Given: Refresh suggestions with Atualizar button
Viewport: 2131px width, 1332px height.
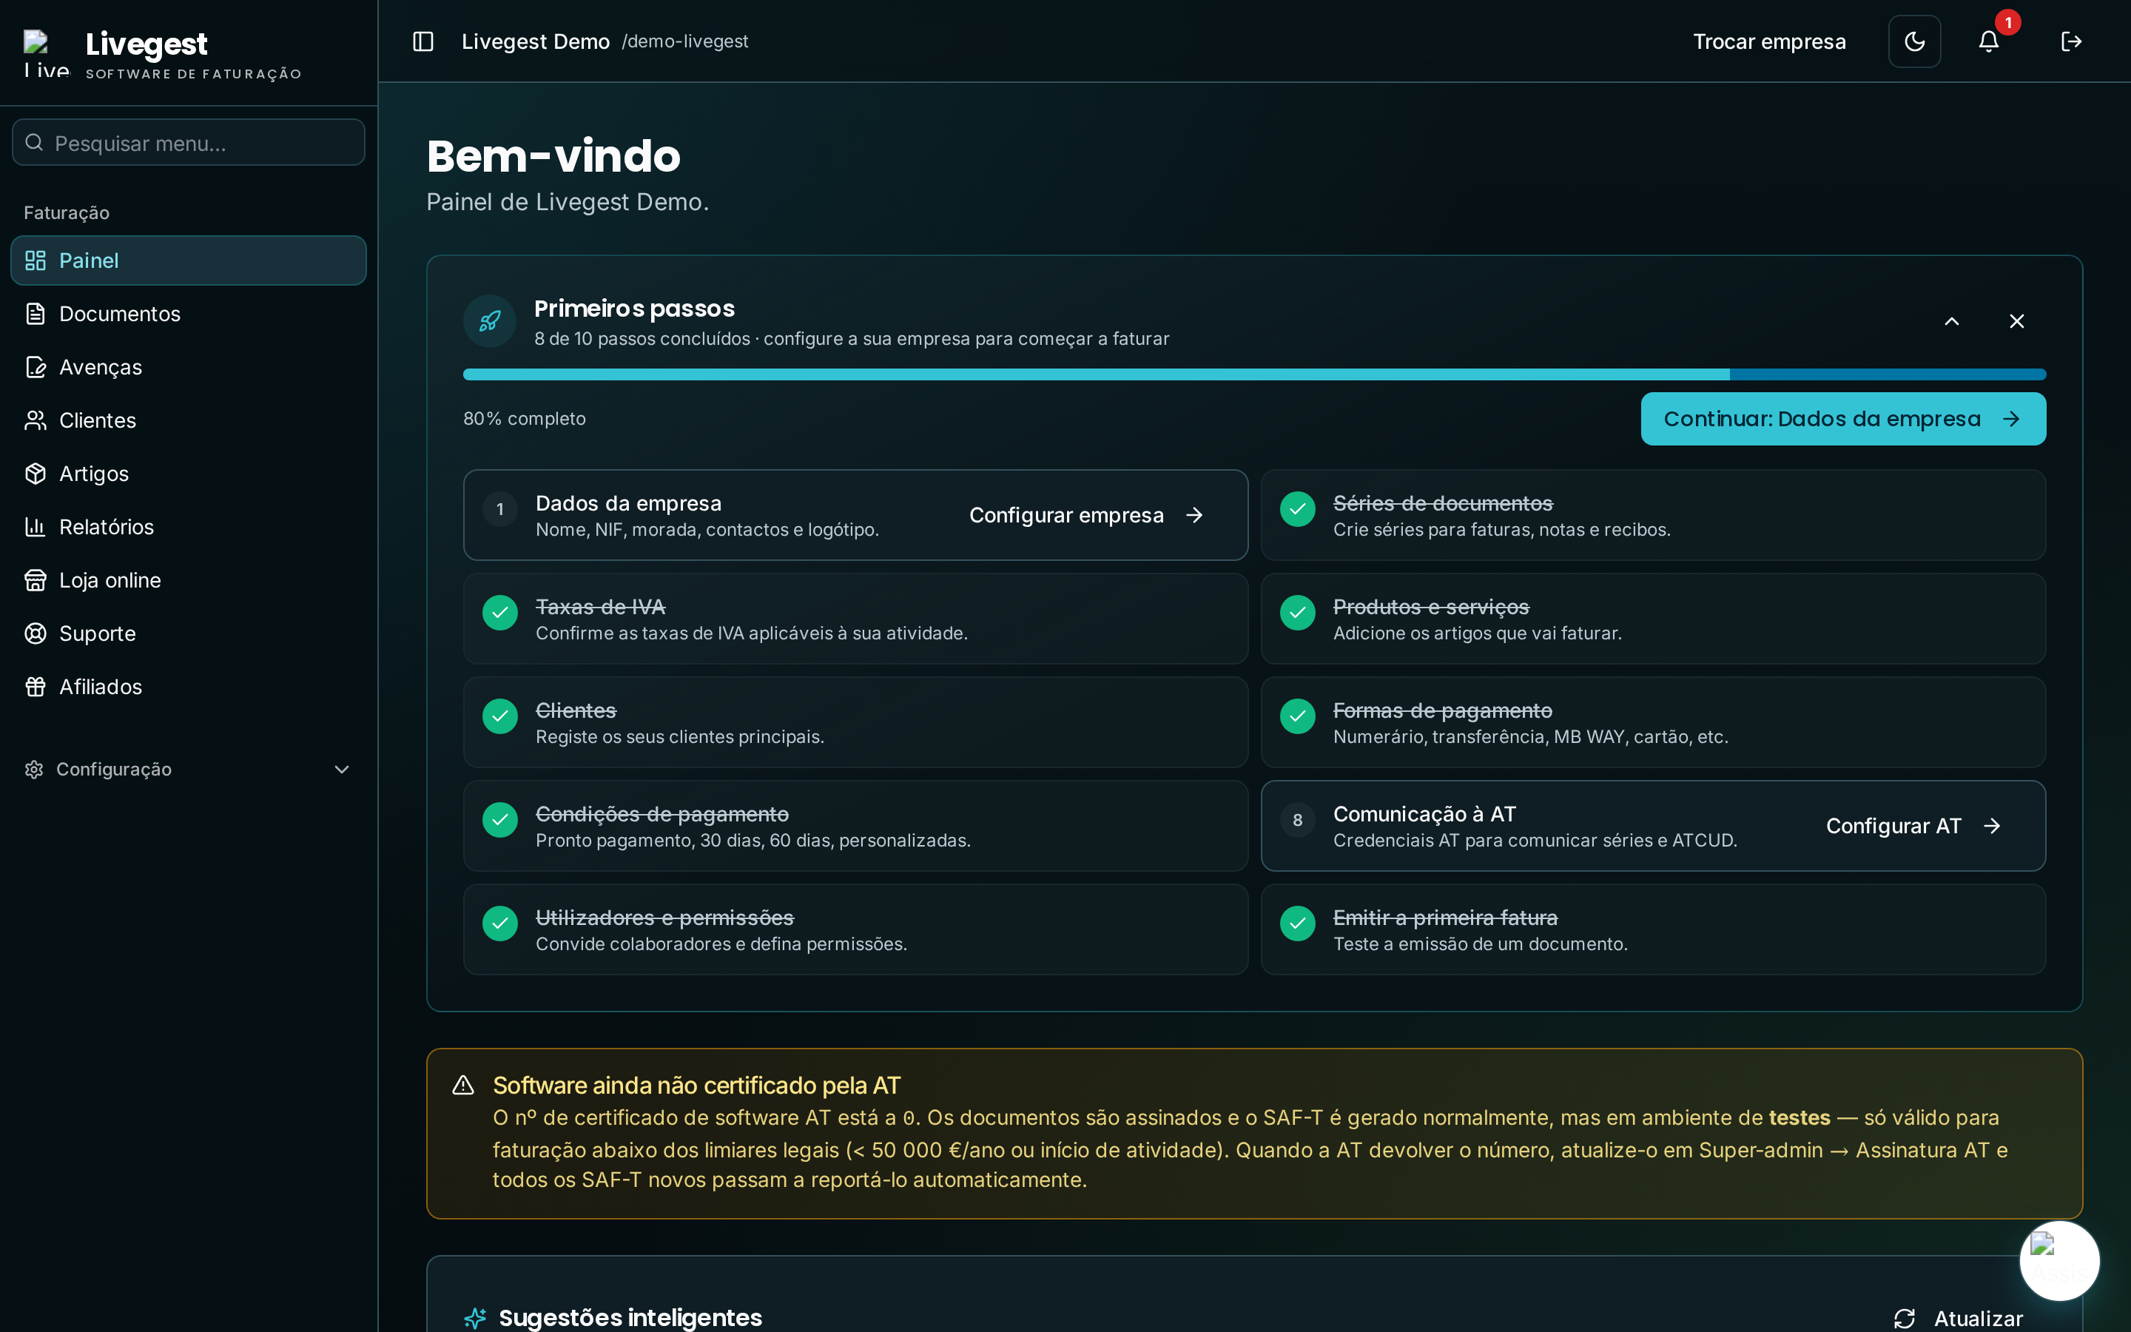Looking at the screenshot, I should [1959, 1318].
